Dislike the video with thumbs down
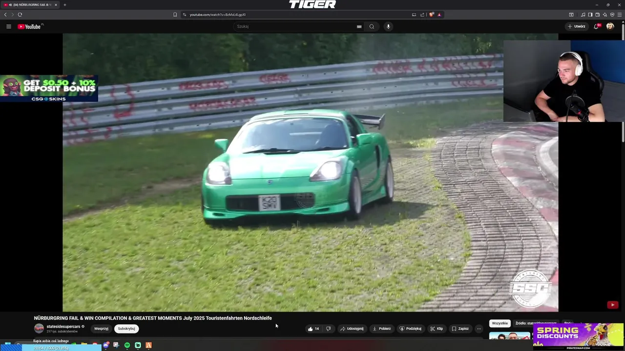Screen dimensions: 625x351 (x=328, y=329)
